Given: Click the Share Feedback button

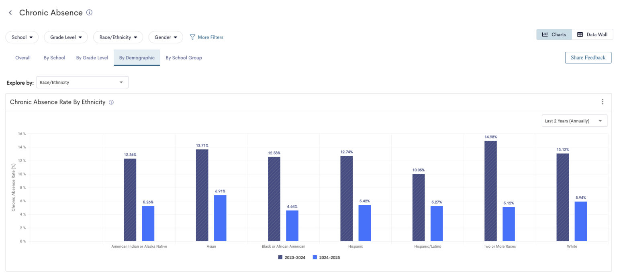Looking at the screenshot, I should click(x=588, y=57).
